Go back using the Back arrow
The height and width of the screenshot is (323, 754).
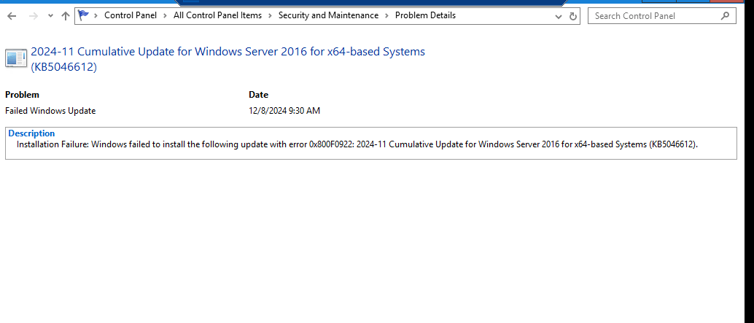12,16
